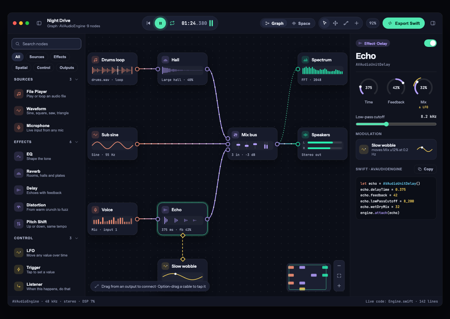Click the Reverb effect icon
The width and height of the screenshot is (450, 319).
pyautogui.click(x=19, y=173)
